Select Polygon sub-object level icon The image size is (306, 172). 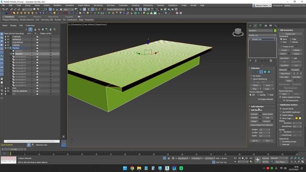tap(265, 72)
